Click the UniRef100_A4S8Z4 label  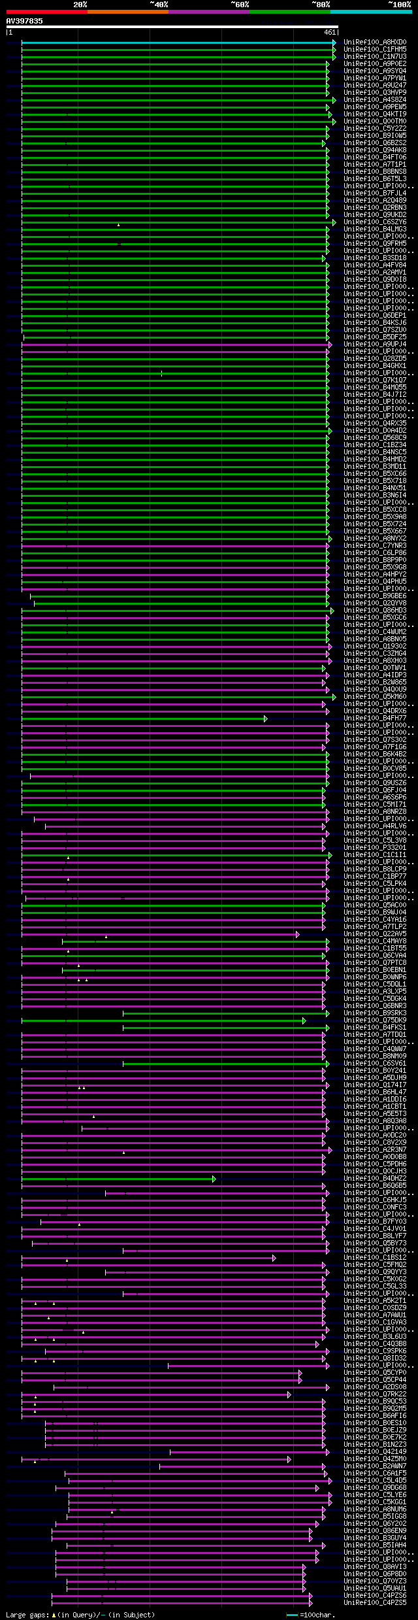(375, 100)
